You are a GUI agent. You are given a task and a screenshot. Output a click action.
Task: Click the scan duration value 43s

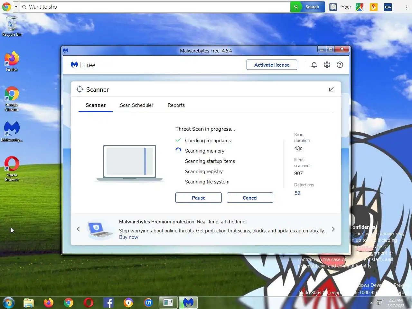pos(298,148)
